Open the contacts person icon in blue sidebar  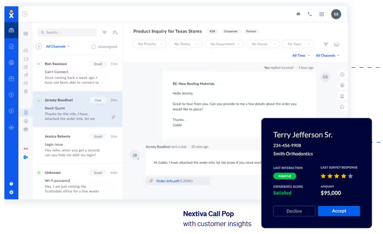click(11, 62)
